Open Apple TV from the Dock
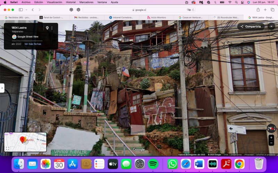Screen dimensions: 278x173 [113, 164]
